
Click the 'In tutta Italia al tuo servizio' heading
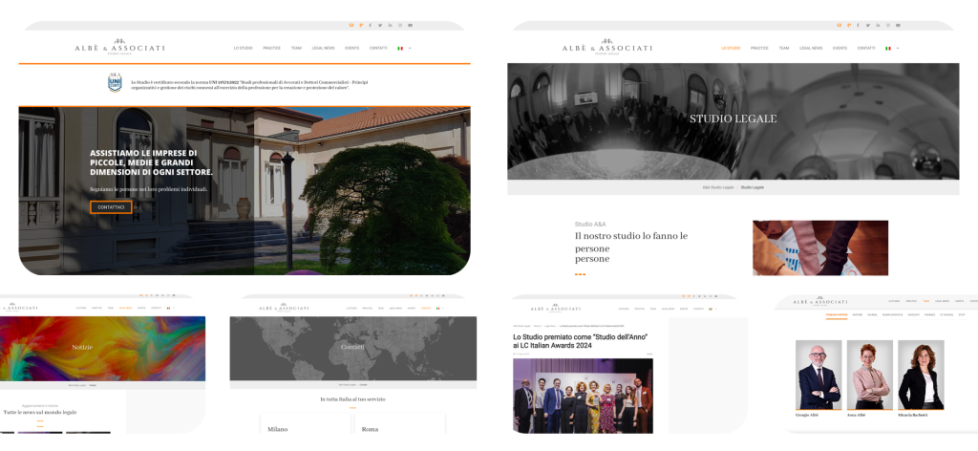pyautogui.click(x=352, y=398)
